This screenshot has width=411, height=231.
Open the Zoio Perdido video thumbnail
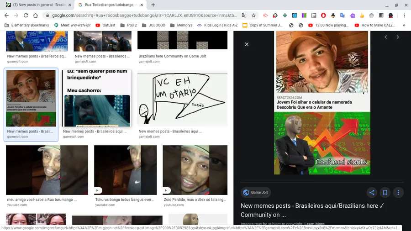click(x=195, y=170)
